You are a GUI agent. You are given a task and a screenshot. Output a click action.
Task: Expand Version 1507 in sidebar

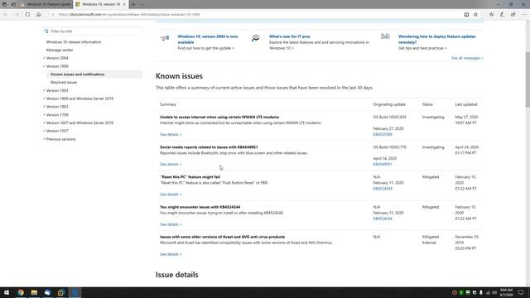44,131
